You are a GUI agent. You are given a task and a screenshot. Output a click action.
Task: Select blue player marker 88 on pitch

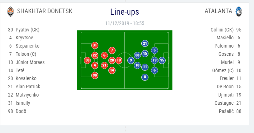137,55
